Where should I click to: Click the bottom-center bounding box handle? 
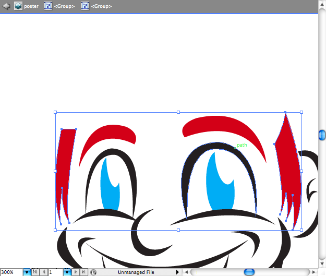(178, 230)
